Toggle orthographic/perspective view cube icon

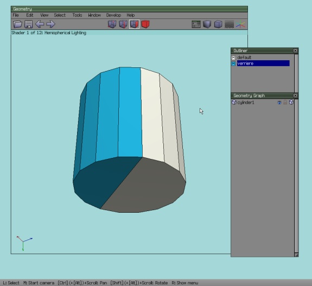[x=218, y=24]
